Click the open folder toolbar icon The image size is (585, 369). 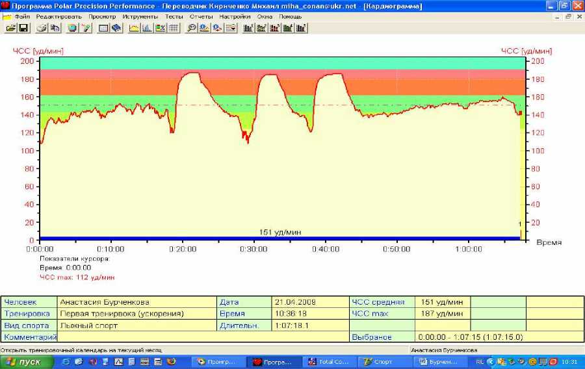(x=10, y=28)
